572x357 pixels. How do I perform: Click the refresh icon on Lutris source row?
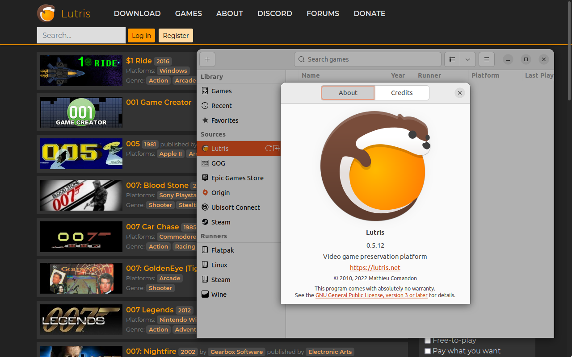(x=269, y=149)
